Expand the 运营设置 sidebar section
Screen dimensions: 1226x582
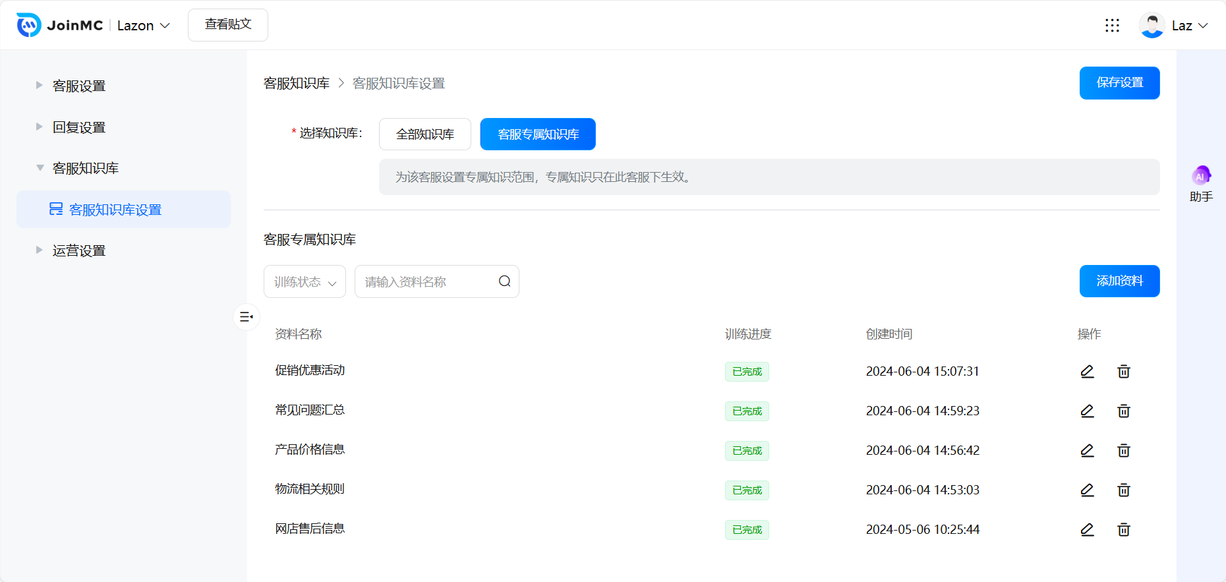tap(79, 250)
